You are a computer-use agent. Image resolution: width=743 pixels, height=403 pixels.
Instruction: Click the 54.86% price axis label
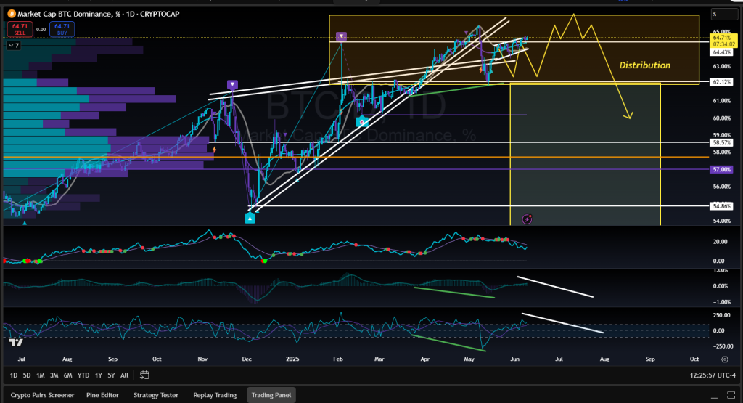(721, 206)
